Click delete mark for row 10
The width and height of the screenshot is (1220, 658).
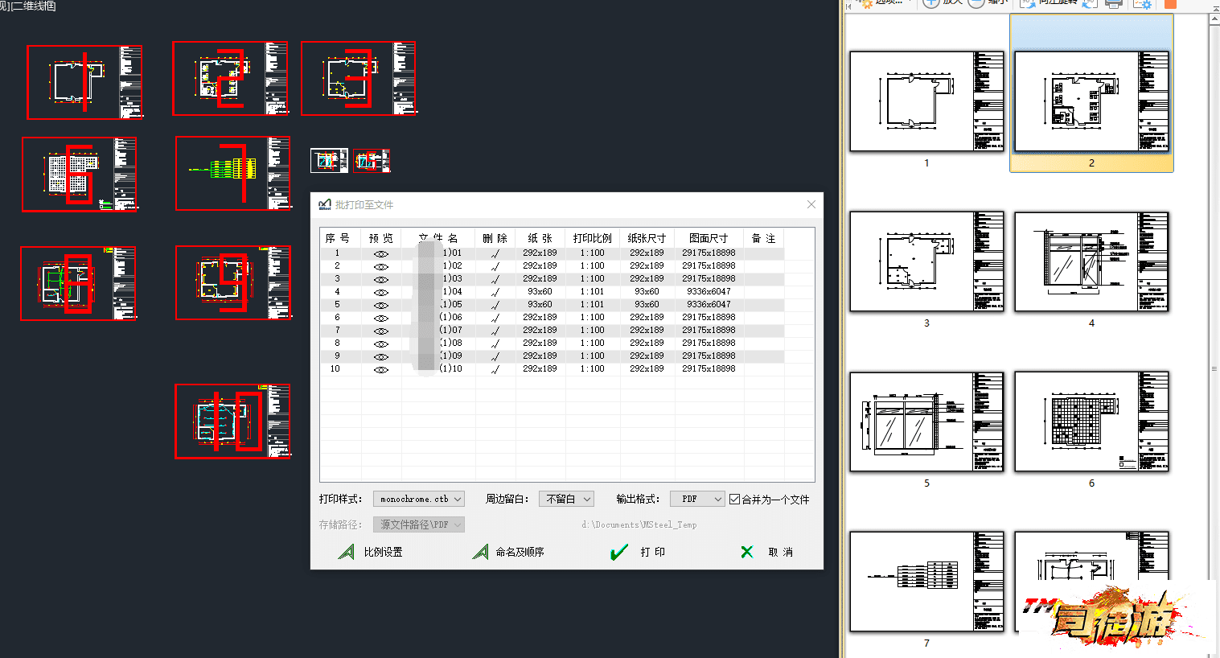(495, 369)
